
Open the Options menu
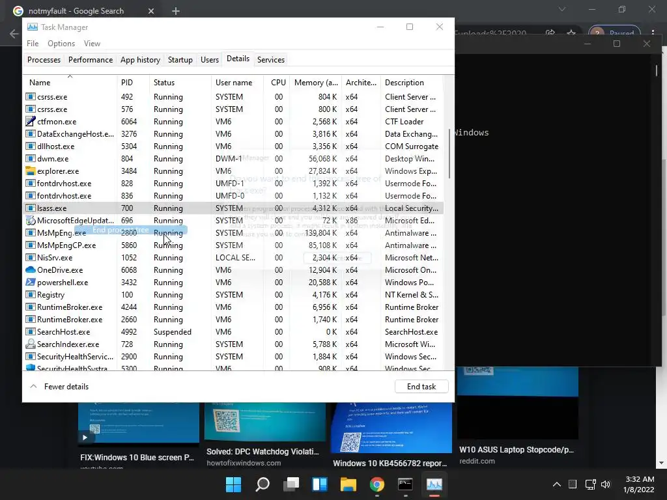click(x=61, y=44)
